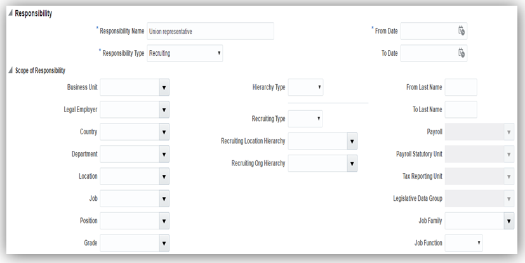Viewport: 525px width, 263px height.
Task: Expand the Business Unit dropdown
Action: (x=163, y=87)
